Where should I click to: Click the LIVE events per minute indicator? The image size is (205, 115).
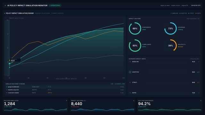pyautogui.click(x=118, y=84)
